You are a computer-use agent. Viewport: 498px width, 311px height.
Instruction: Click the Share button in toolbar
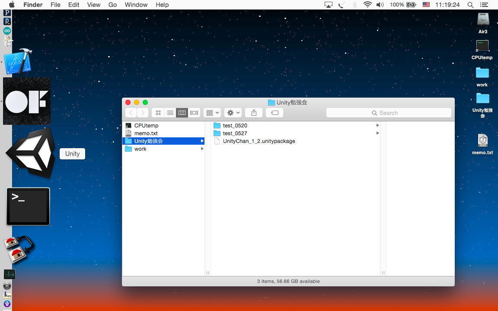[x=254, y=113]
